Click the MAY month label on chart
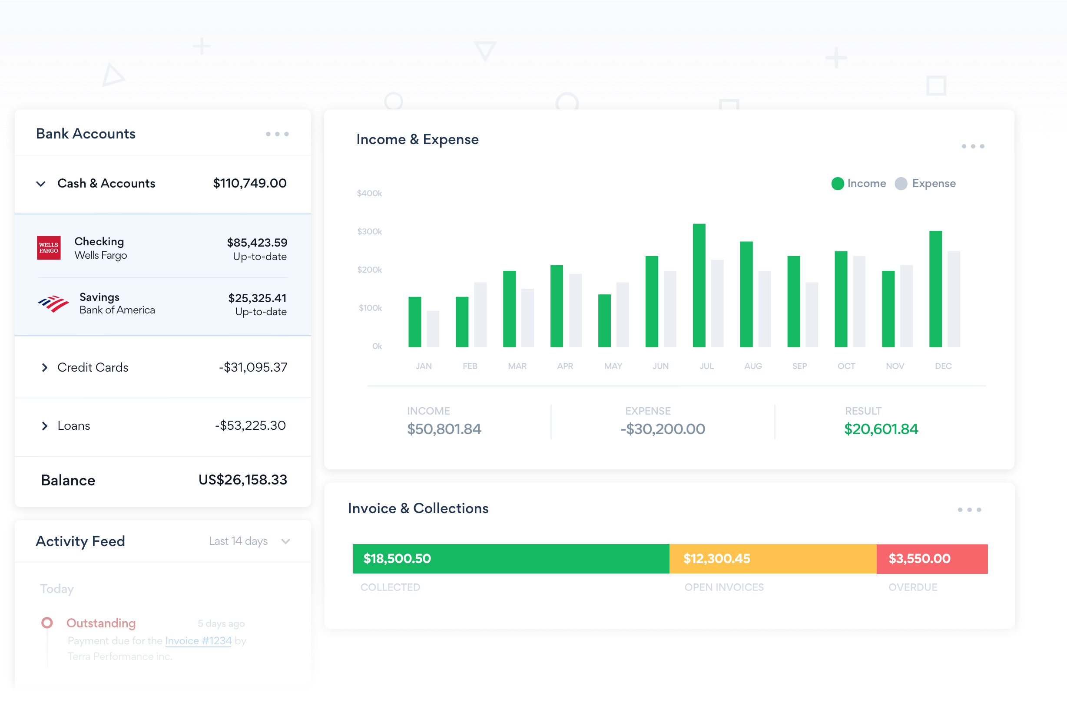The image size is (1067, 725). click(x=613, y=366)
